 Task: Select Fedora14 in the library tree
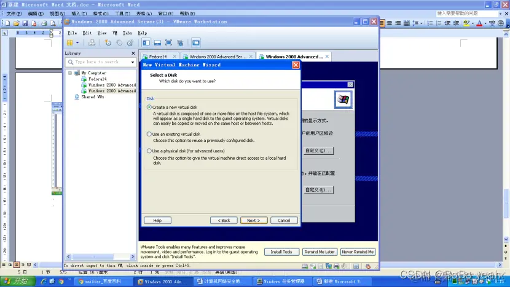[x=97, y=79]
